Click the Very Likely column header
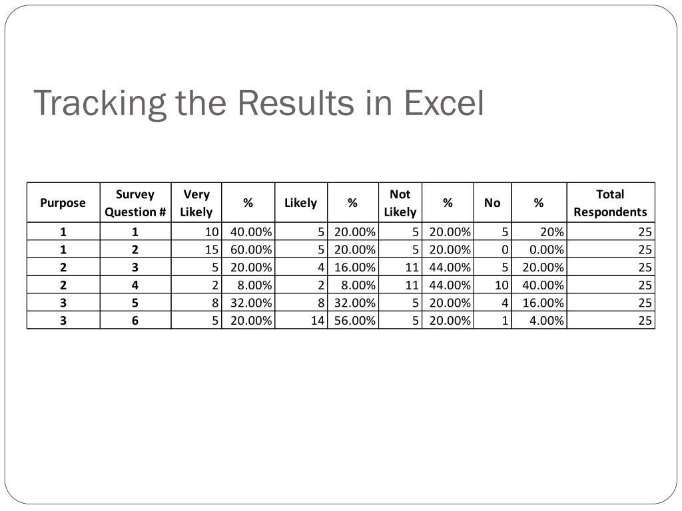Viewport: 682px width, 511px height. 196,202
